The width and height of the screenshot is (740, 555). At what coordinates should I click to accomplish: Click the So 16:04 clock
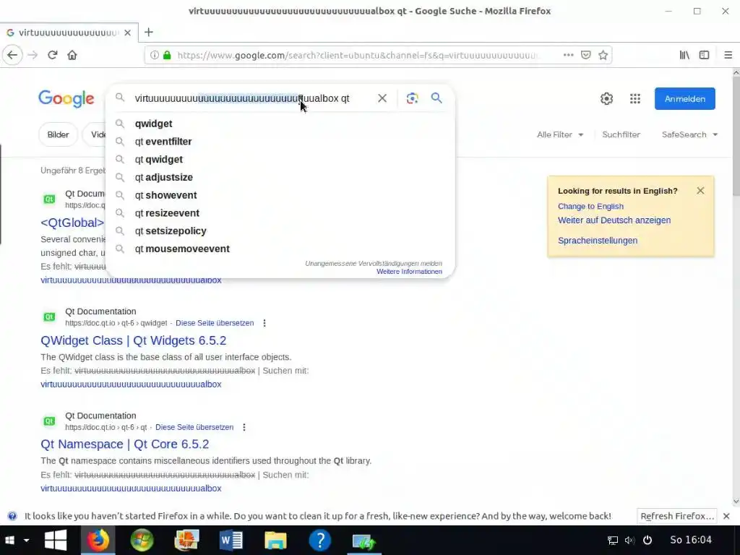coord(691,540)
